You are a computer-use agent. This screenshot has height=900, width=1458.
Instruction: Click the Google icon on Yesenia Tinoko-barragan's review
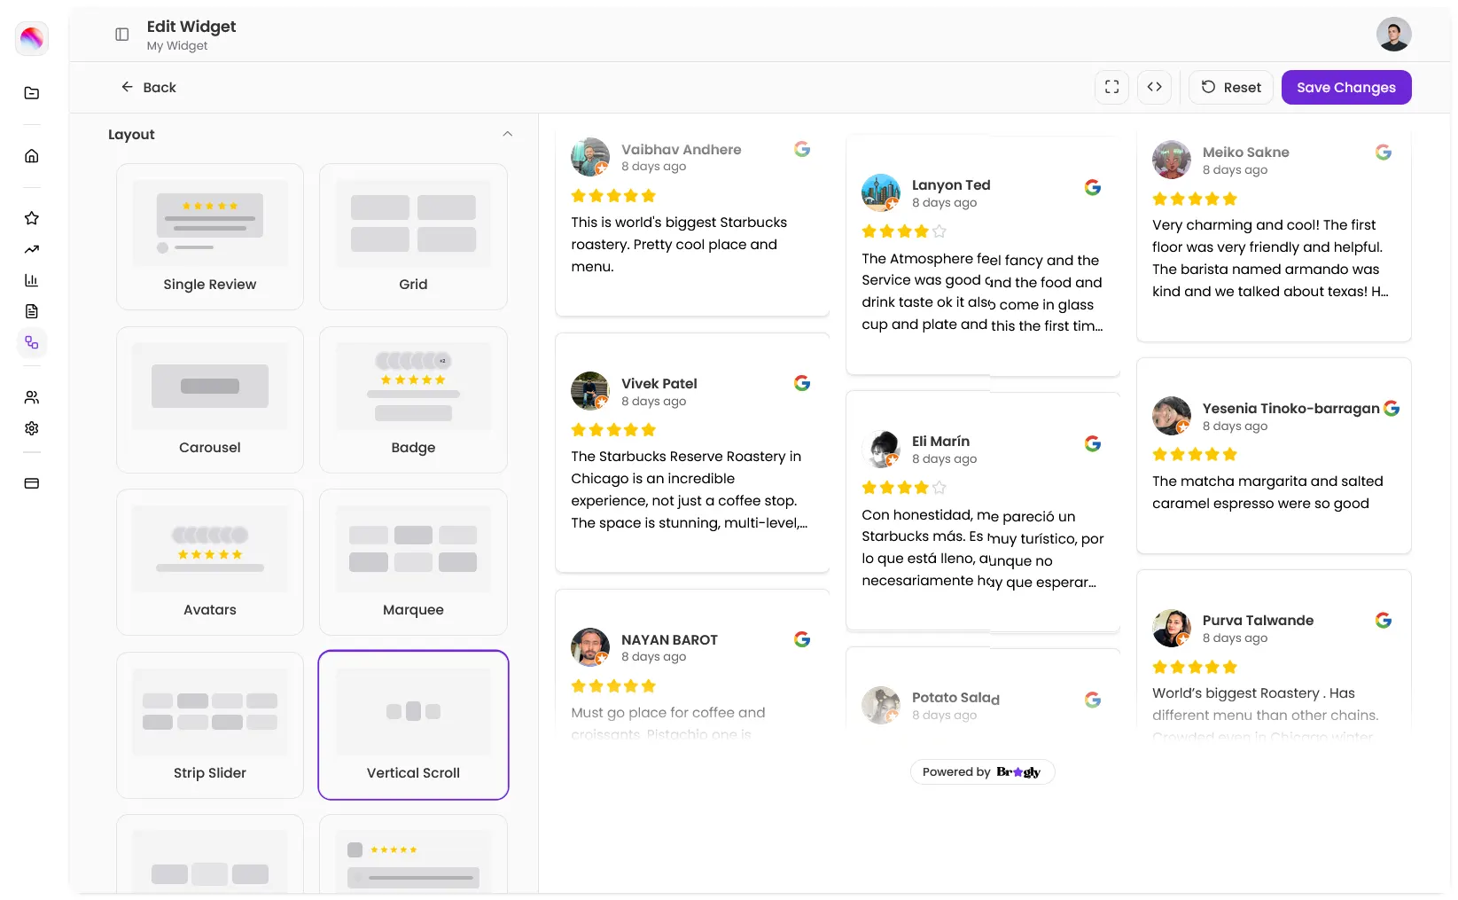point(1392,408)
